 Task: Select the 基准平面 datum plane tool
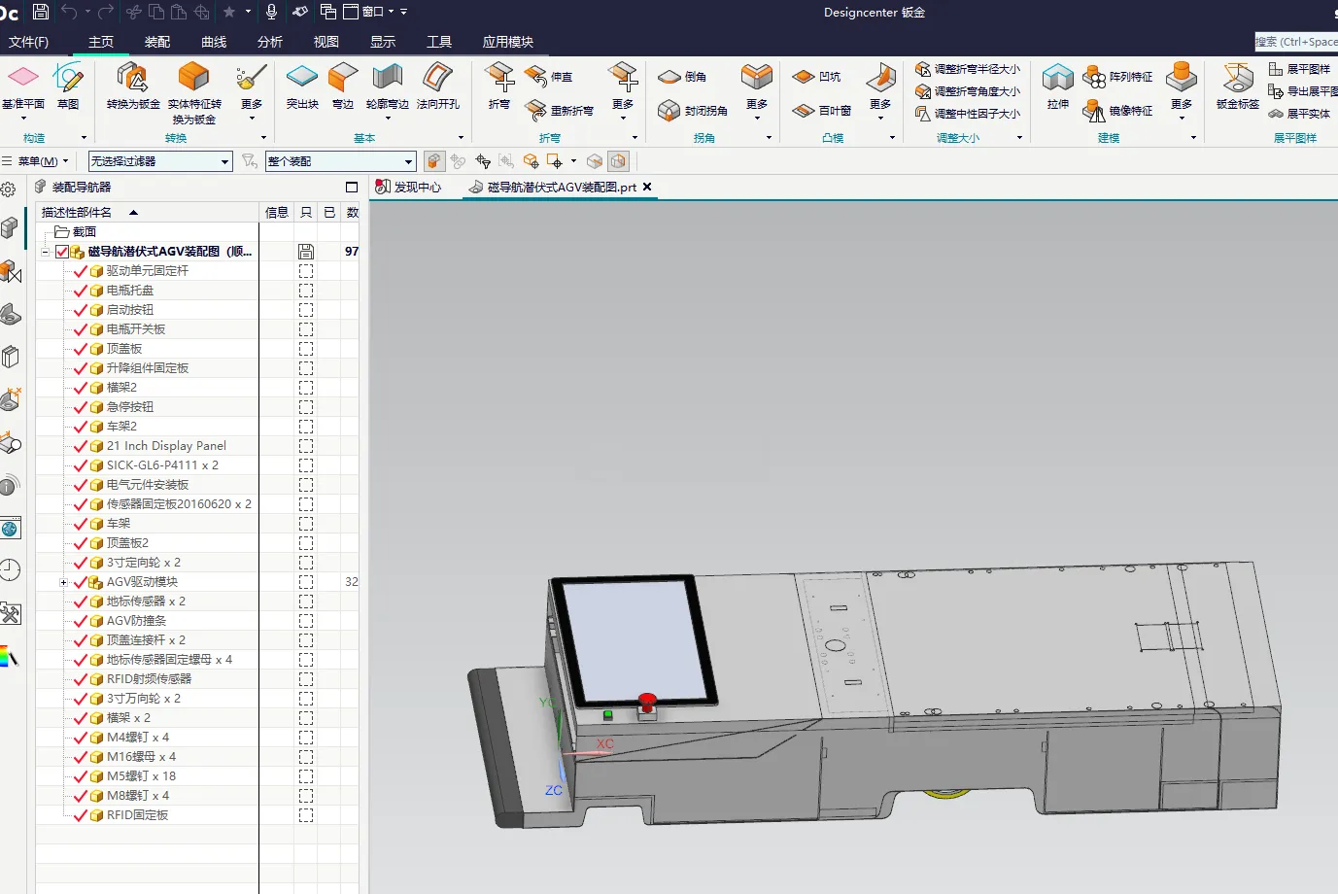point(23,86)
